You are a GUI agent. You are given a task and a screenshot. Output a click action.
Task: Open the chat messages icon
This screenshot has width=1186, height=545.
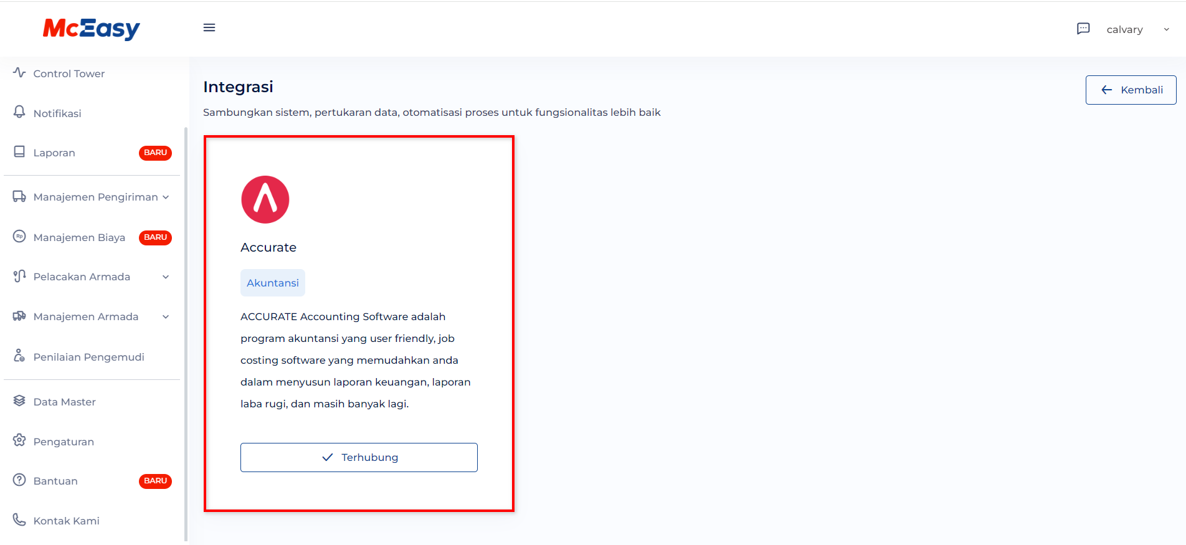1083,29
